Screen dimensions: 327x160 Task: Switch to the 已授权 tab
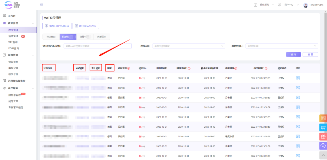coord(68,37)
